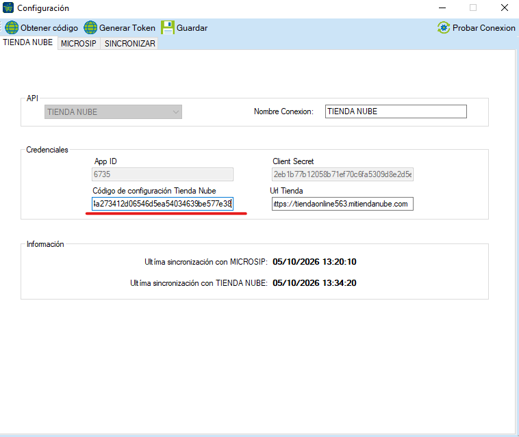Click the 'Nombre Conexion:' label
The height and width of the screenshot is (437, 519).
point(283,111)
